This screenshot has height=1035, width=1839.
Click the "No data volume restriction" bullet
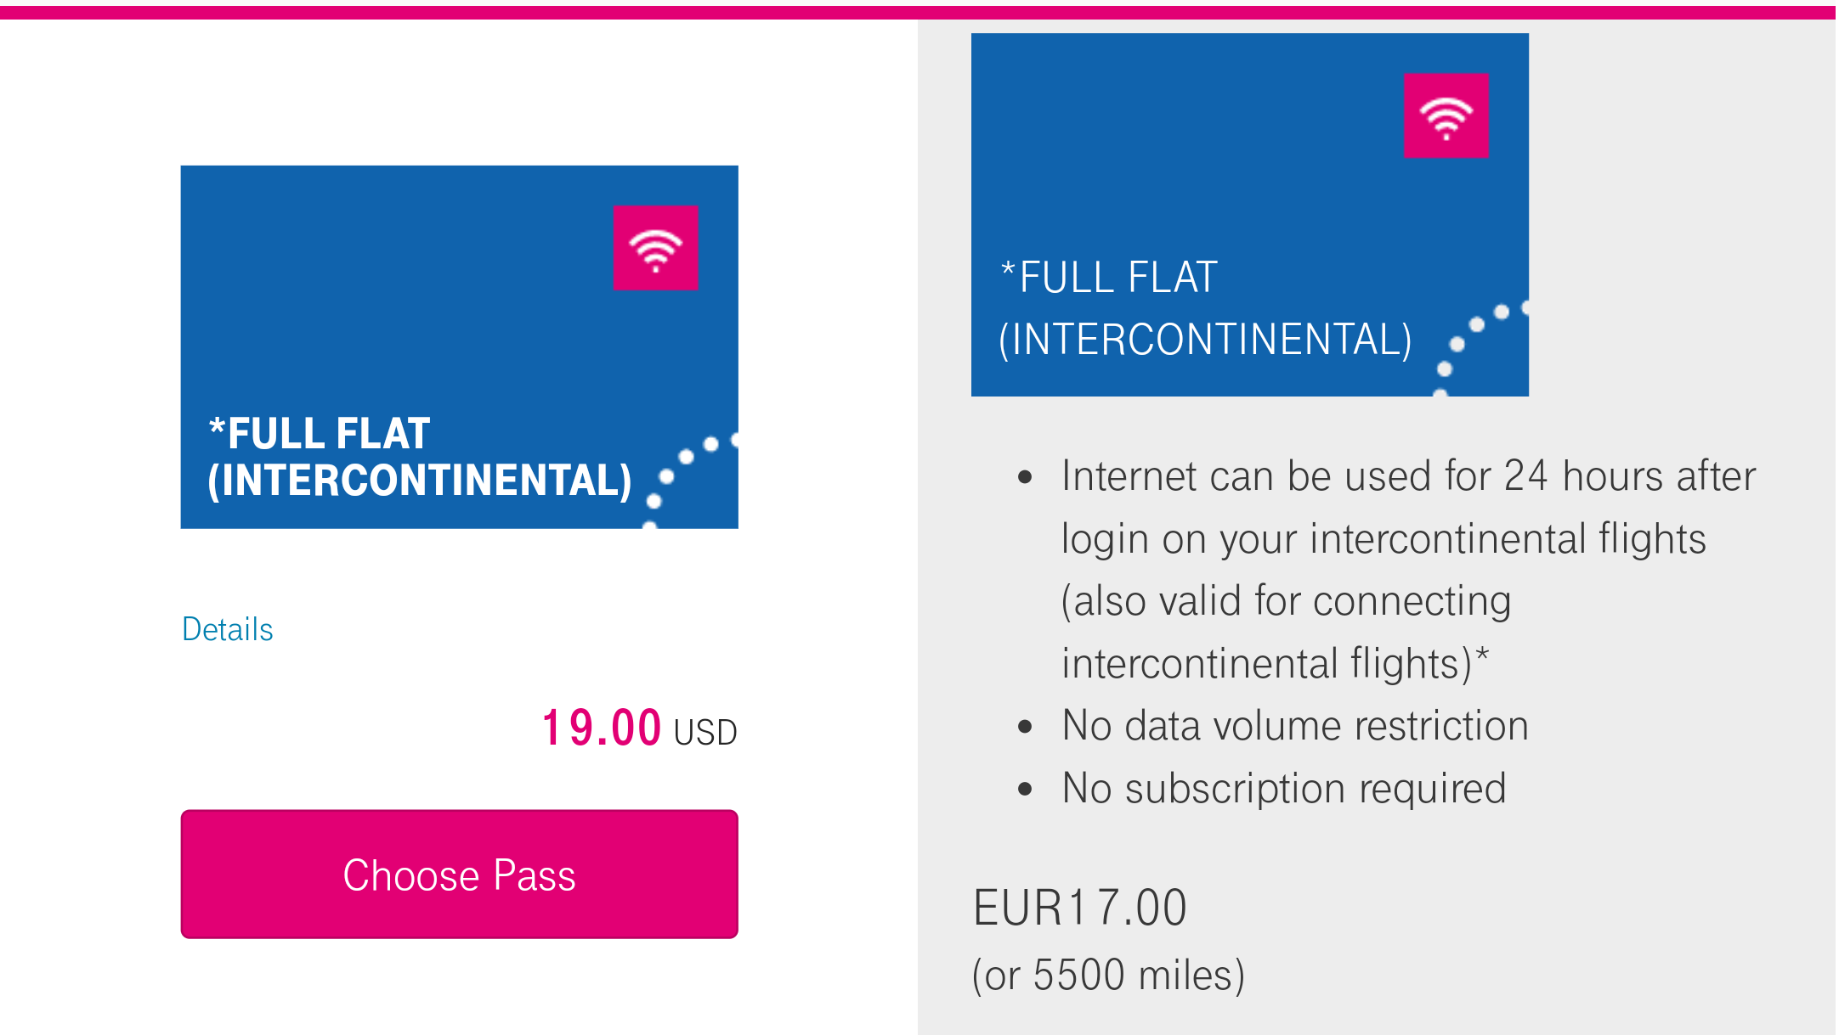(1294, 726)
